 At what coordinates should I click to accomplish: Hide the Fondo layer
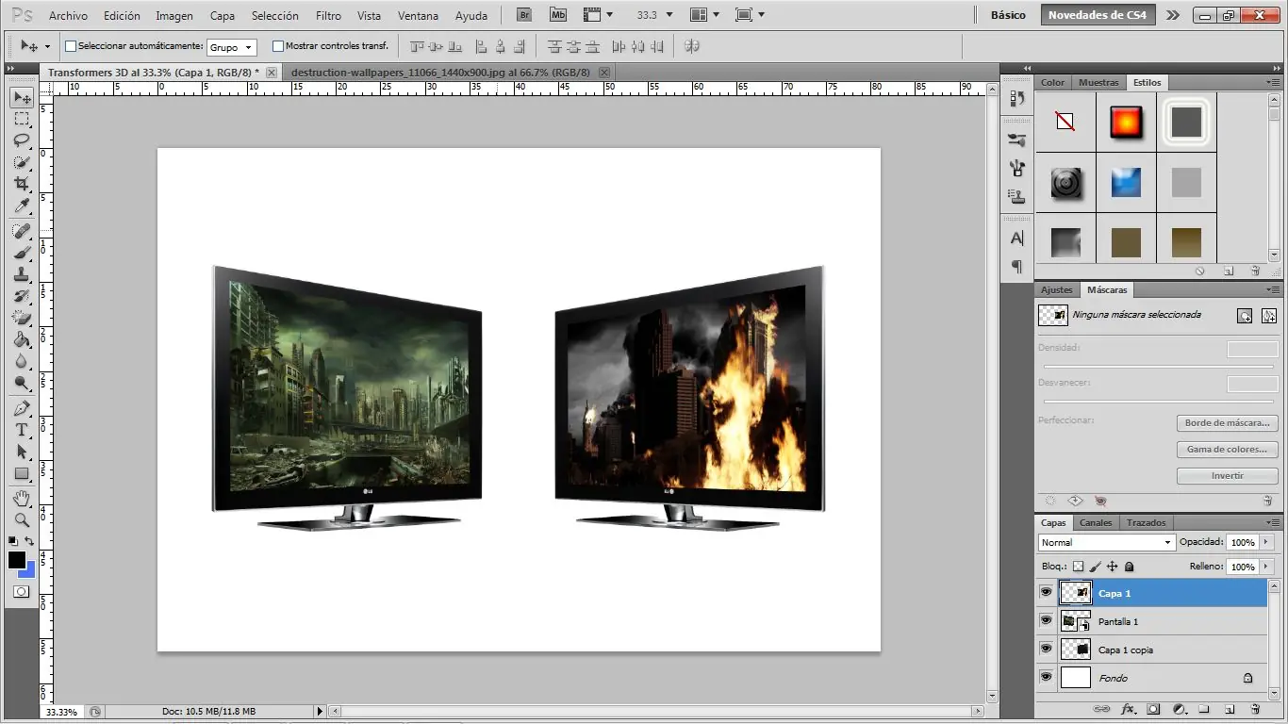1046,677
